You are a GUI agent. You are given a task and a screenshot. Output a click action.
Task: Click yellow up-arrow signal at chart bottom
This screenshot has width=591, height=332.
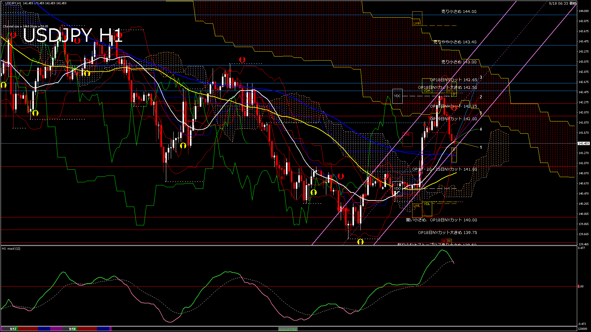coord(360,242)
